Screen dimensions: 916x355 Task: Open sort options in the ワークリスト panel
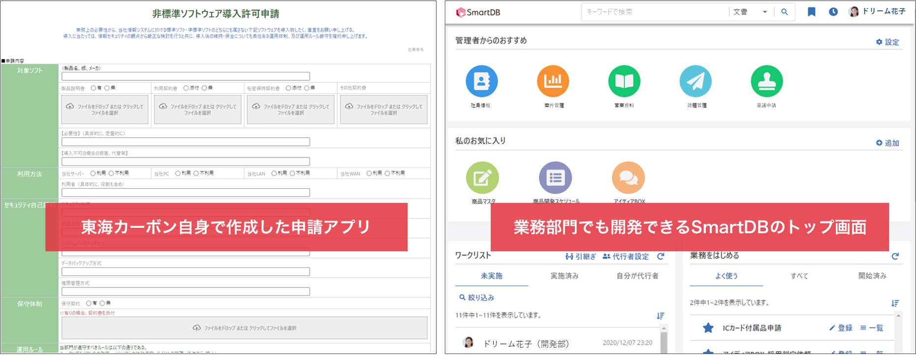(x=661, y=316)
